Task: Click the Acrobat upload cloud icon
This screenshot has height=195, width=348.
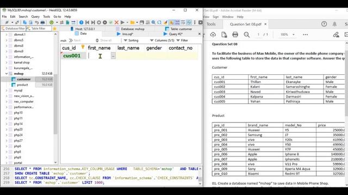Action: coord(213,35)
